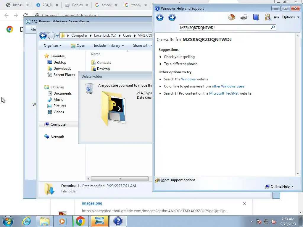Launch Internet Explorer from taskbar
303x227 pixels.
26,221
